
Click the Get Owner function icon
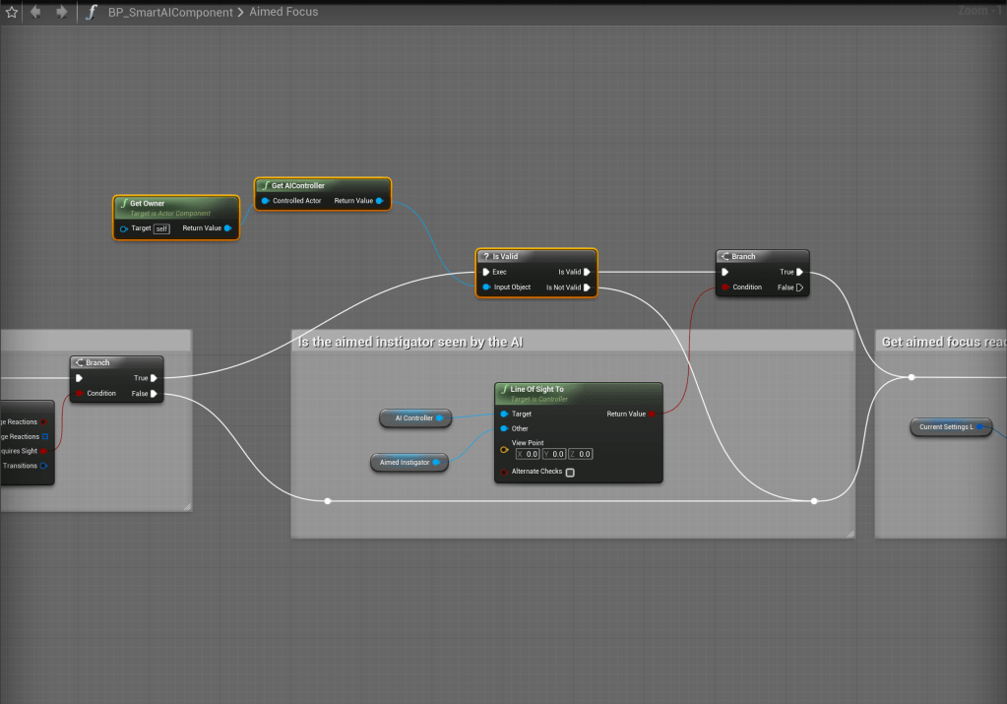(124, 203)
